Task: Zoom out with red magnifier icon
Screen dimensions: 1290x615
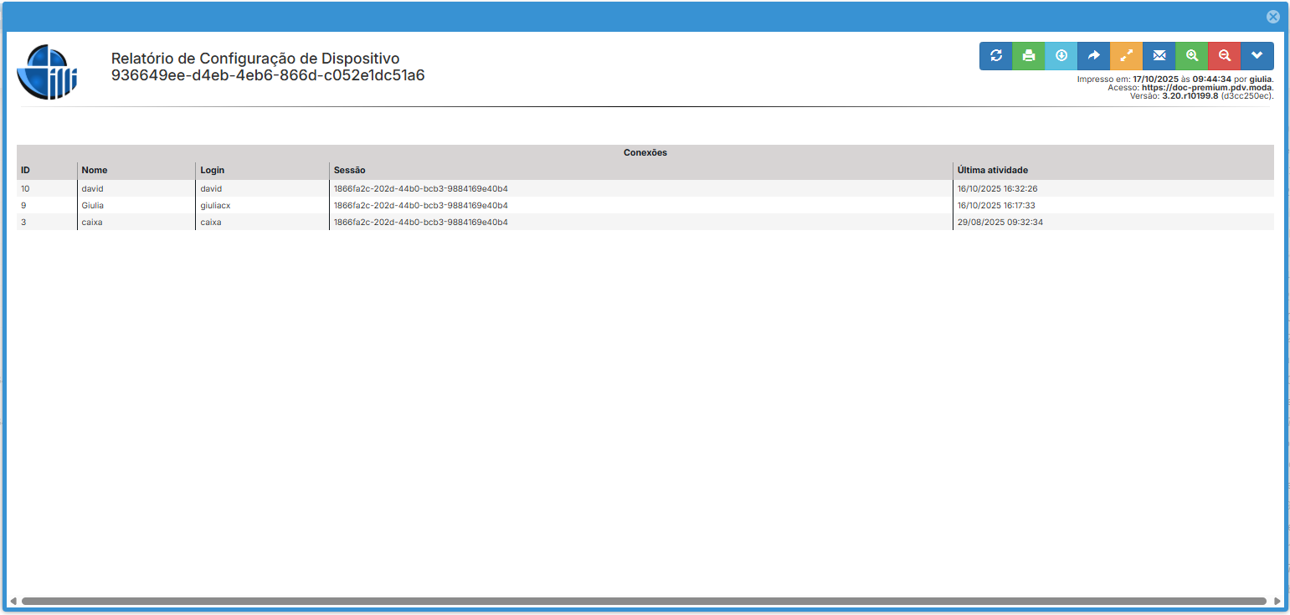Action: (x=1224, y=56)
